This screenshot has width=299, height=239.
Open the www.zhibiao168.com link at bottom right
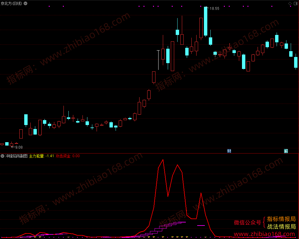coord(264,234)
